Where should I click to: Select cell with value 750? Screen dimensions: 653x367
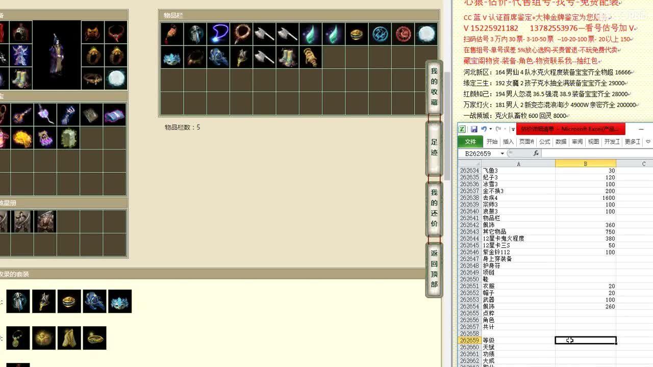586,232
